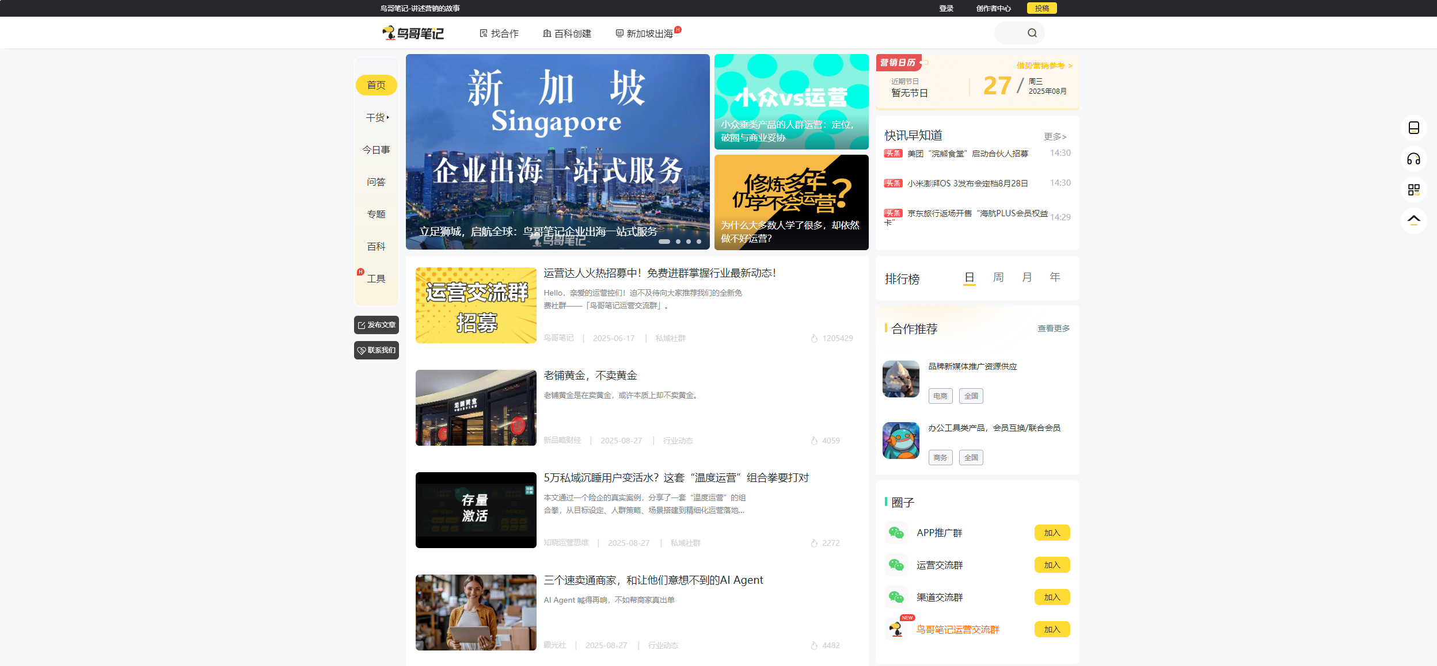The height and width of the screenshot is (666, 1437).
Task: Click the 鸟哥笔记 logo
Action: point(413,33)
